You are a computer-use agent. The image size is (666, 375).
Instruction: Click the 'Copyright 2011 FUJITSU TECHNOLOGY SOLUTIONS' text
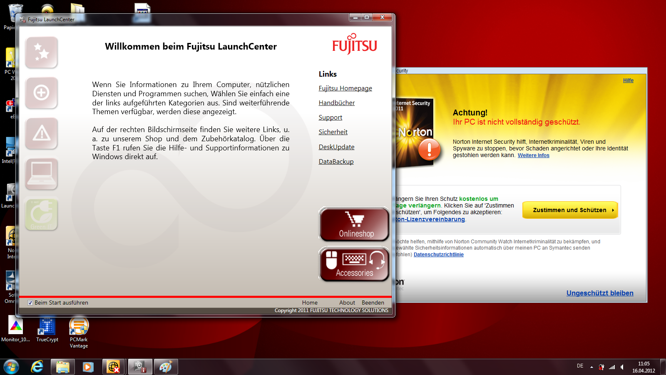(331, 310)
